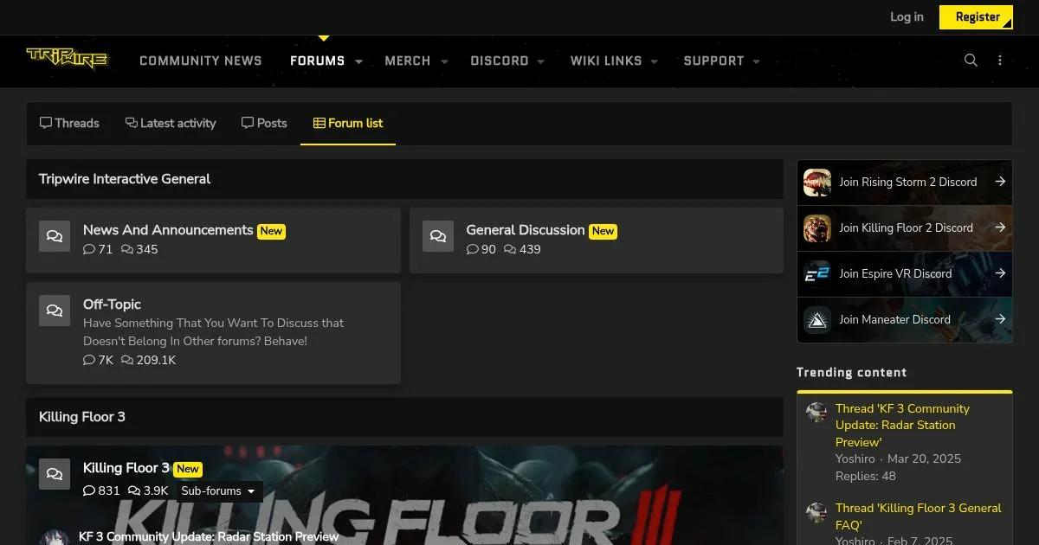Click the Rising Storm 2 Discord thumbnail

[x=817, y=183]
